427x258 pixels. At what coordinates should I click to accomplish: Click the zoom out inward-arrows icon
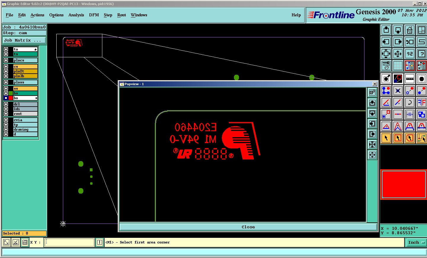(398, 54)
